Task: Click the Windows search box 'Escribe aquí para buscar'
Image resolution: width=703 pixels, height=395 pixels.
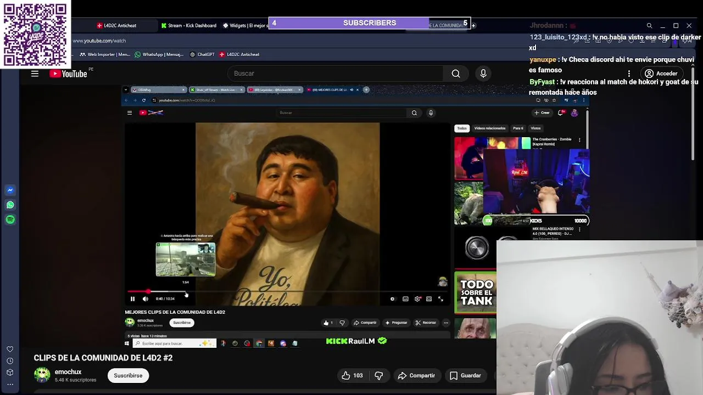Action: point(175,343)
